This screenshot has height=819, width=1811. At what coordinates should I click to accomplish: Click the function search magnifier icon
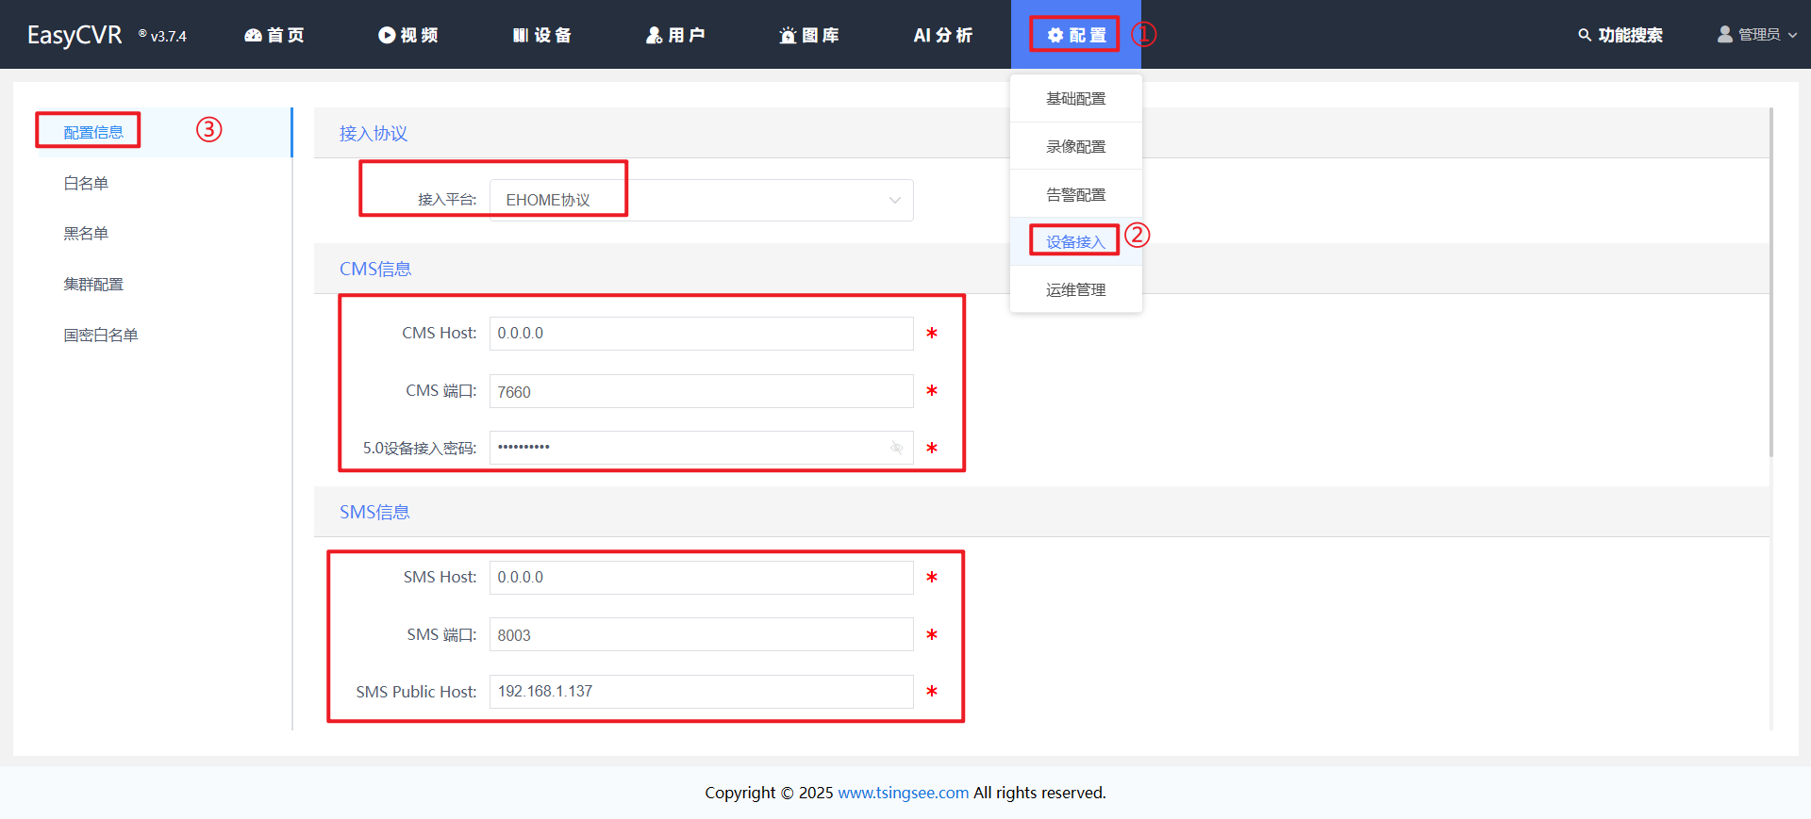pyautogui.click(x=1585, y=35)
